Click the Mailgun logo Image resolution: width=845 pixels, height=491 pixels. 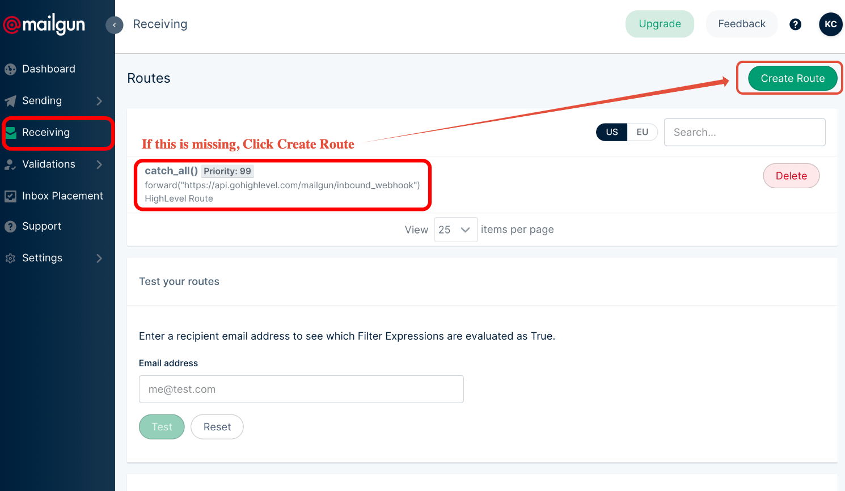[44, 24]
